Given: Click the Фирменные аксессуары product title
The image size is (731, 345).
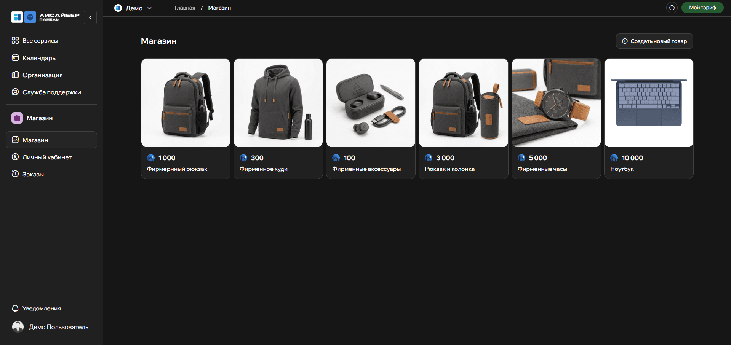Looking at the screenshot, I should click(366, 169).
